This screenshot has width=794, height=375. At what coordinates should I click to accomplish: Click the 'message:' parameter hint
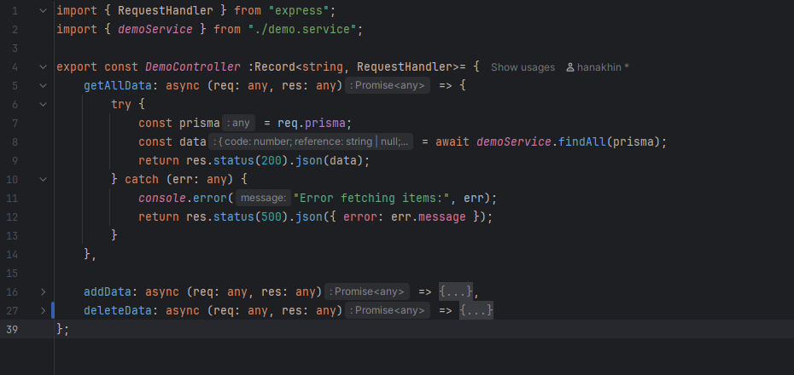[x=262, y=199]
